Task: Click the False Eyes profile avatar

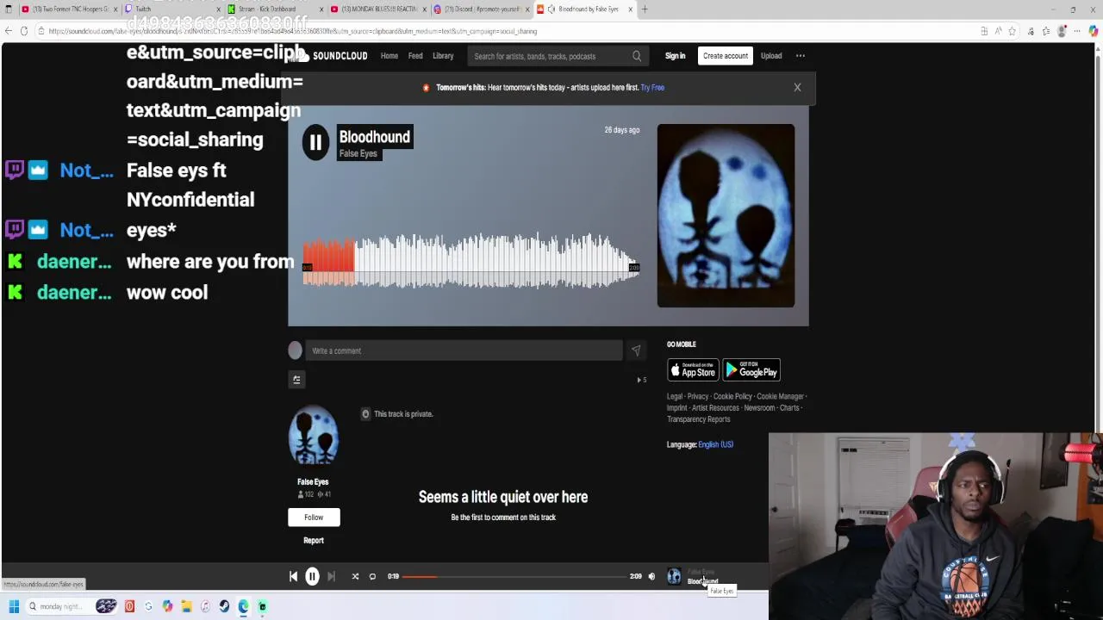Action: pyautogui.click(x=313, y=437)
